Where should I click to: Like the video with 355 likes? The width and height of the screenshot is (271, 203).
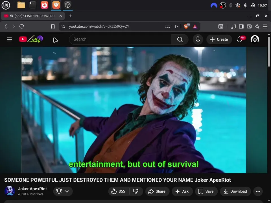pos(118,191)
